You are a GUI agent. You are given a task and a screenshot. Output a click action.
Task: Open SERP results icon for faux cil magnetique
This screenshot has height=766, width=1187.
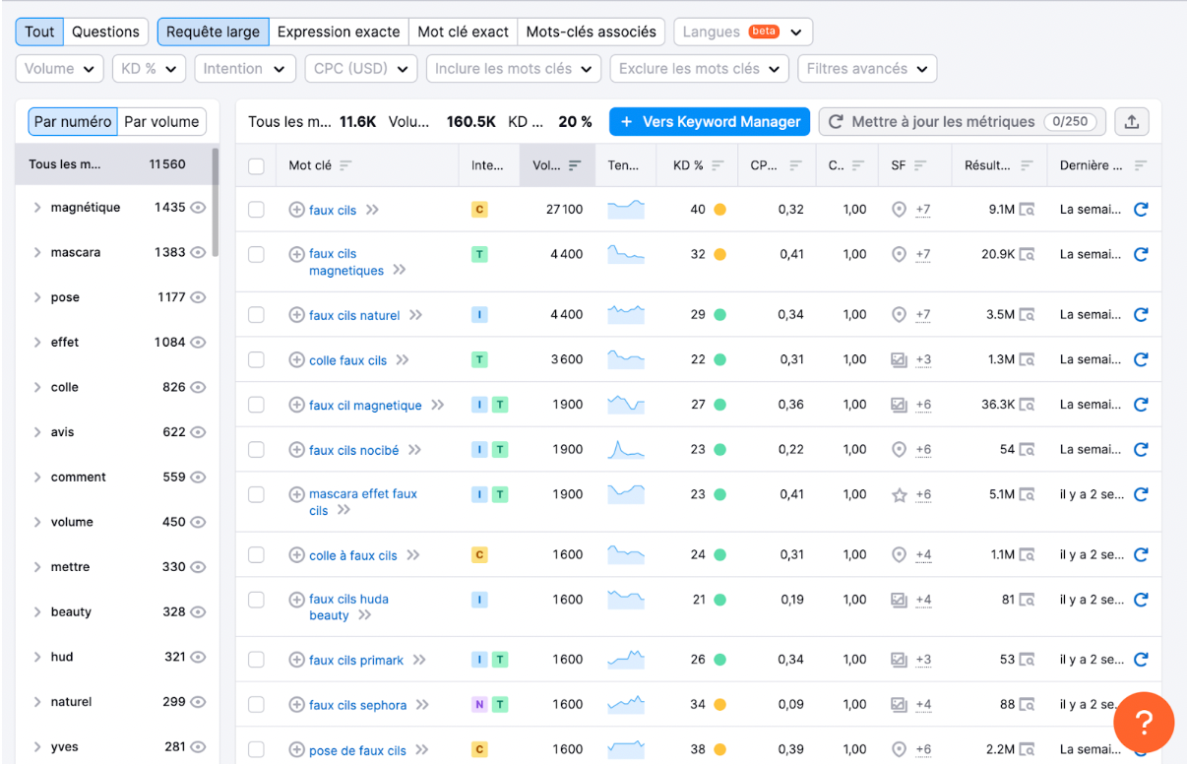click(x=1027, y=405)
